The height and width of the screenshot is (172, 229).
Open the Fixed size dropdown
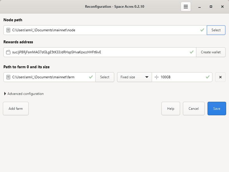click(x=134, y=77)
